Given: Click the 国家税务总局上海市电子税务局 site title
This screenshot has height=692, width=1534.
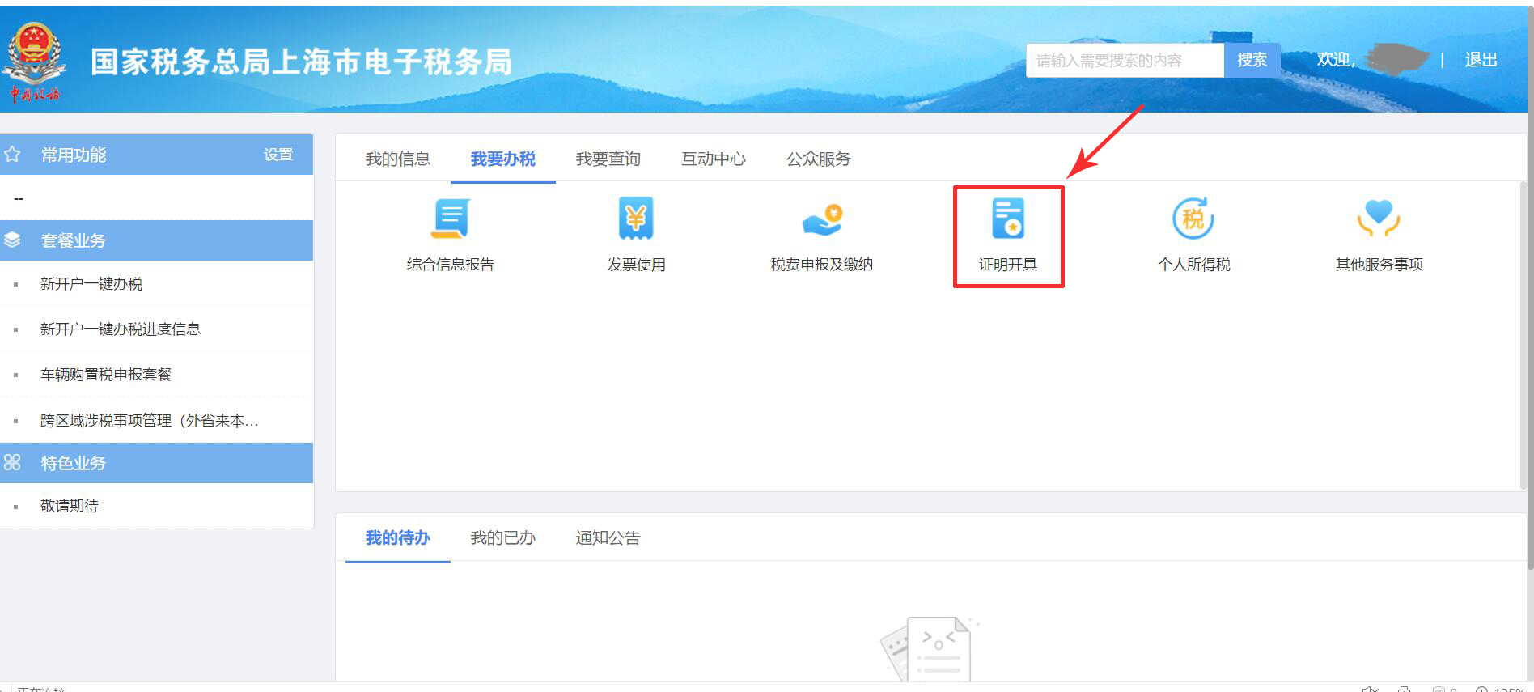Looking at the screenshot, I should click(x=301, y=62).
